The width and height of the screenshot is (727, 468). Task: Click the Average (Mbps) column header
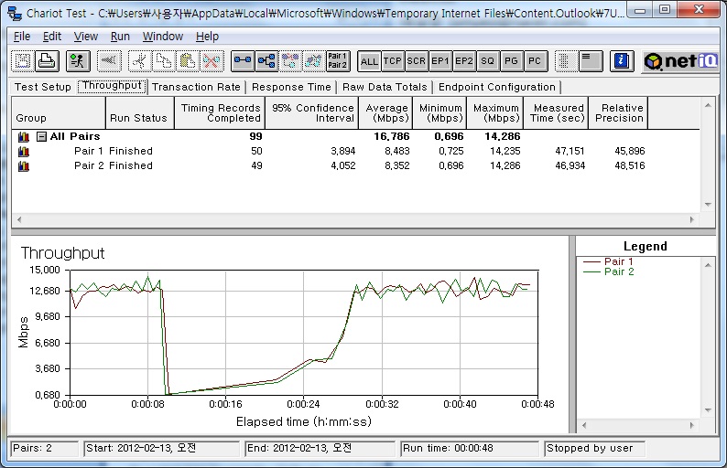tap(385, 113)
